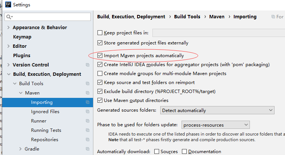Open the Plugins settings page
The image size is (285, 155).
22,55
